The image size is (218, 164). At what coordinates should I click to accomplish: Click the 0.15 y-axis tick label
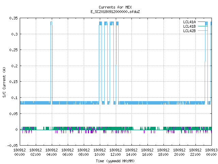click(14, 82)
